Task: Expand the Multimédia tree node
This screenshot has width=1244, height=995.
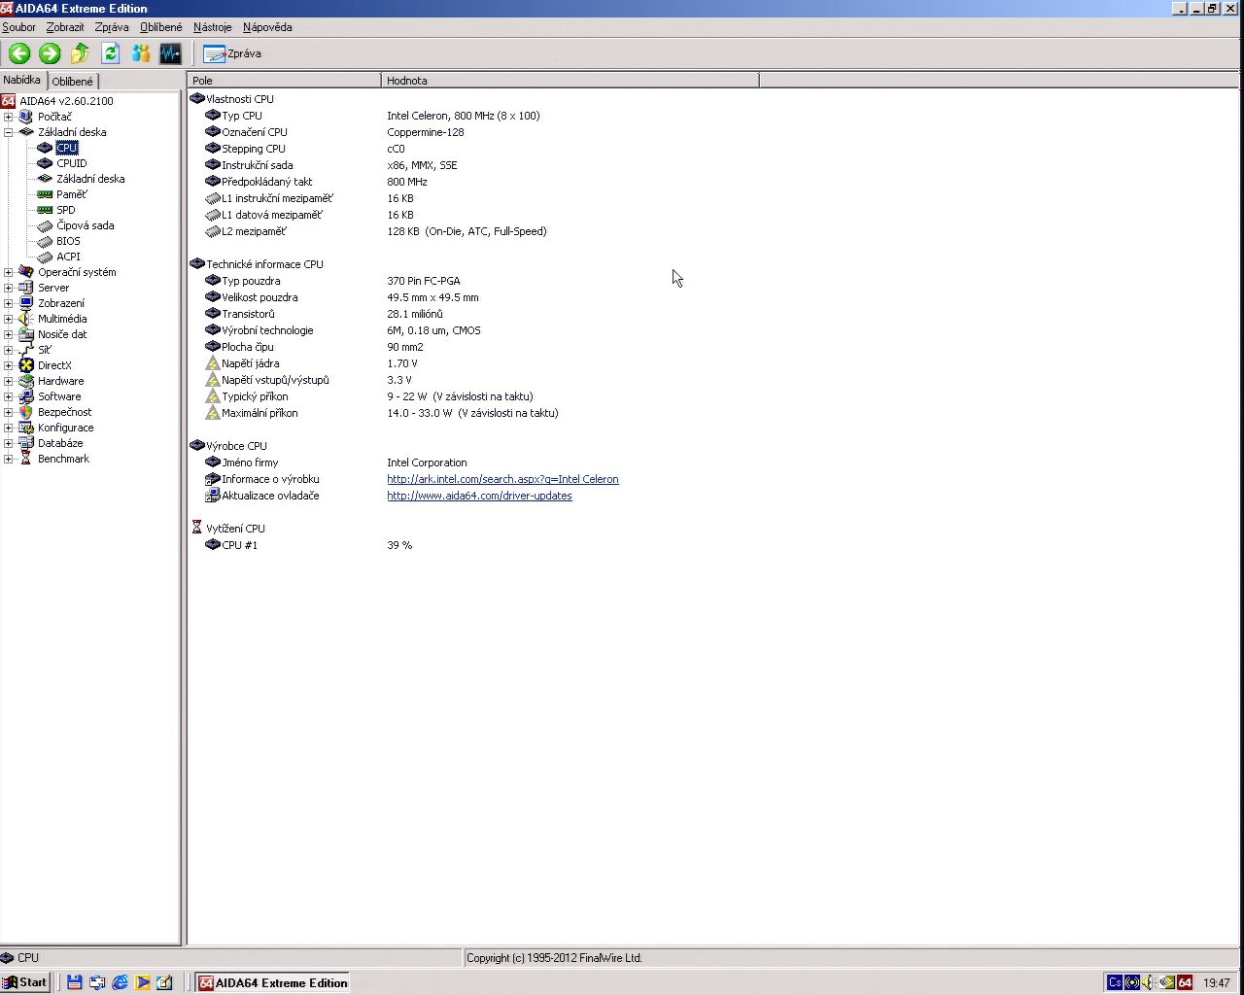Action: (x=9, y=319)
